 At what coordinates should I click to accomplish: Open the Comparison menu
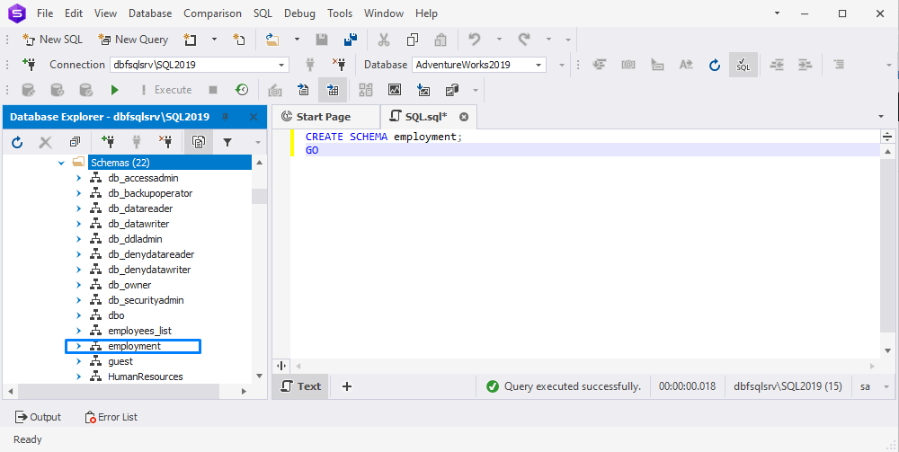[213, 13]
